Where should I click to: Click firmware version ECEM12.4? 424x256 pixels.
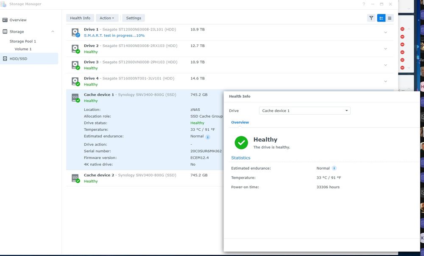tap(200, 158)
